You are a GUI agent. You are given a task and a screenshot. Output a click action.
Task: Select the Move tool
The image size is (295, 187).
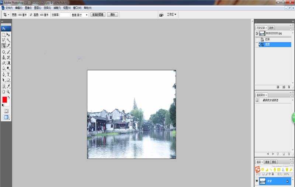[8, 35]
